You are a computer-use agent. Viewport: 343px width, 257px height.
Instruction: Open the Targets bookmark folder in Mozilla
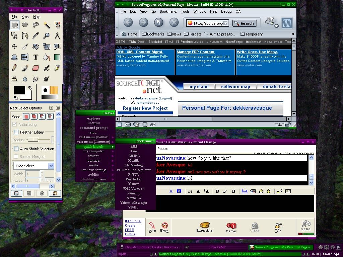[x=193, y=34]
